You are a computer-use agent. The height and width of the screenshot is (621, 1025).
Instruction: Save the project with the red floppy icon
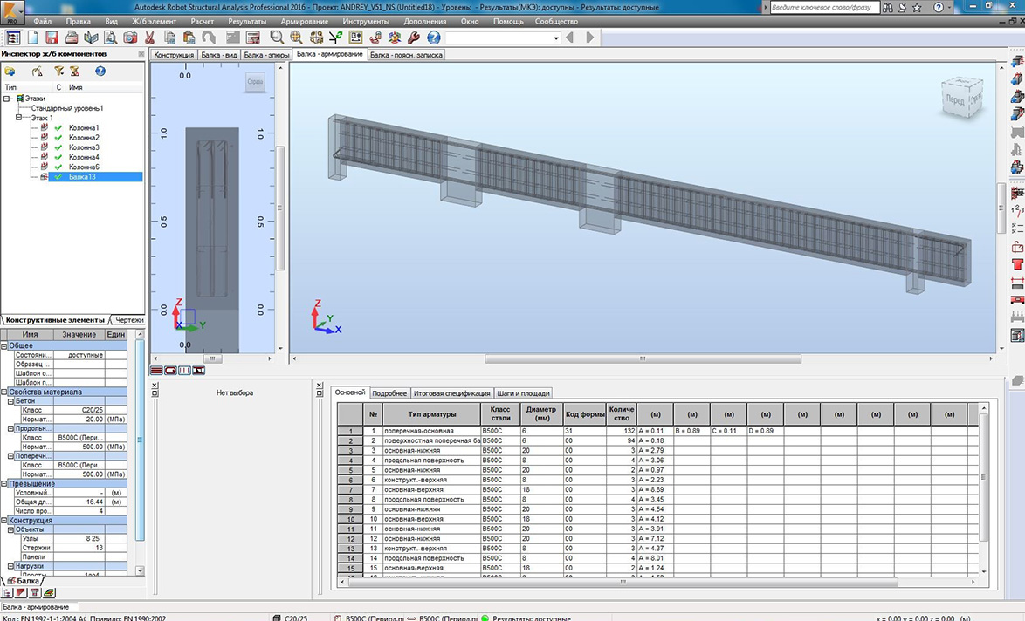pyautogui.click(x=52, y=38)
